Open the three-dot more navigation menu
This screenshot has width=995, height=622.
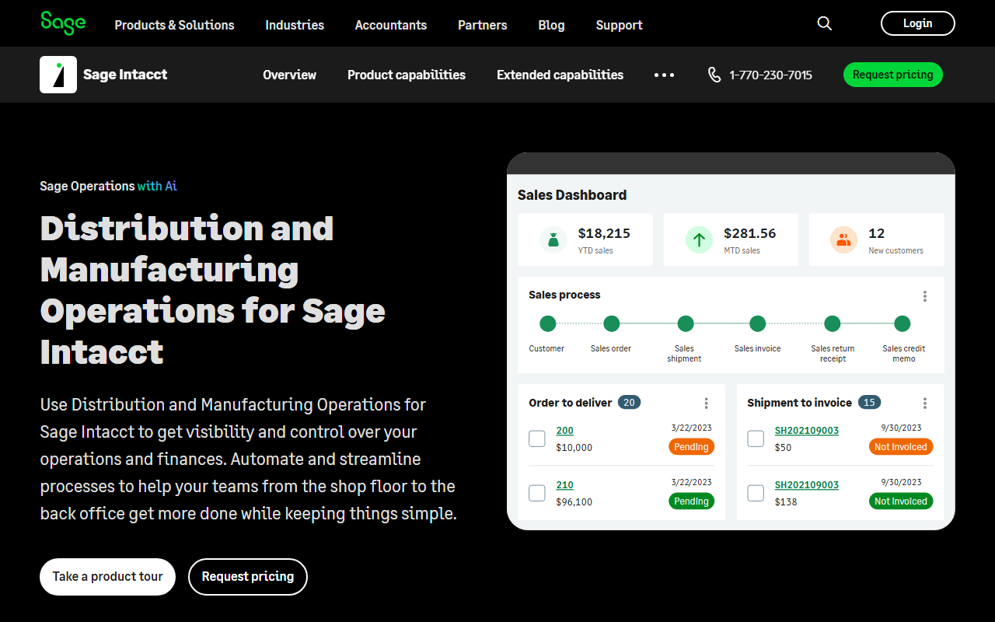pos(664,75)
